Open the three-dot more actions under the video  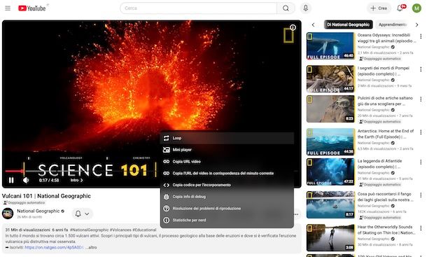click(x=296, y=214)
